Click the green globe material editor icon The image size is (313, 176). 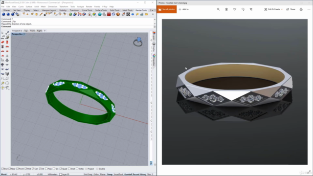click(70, 14)
